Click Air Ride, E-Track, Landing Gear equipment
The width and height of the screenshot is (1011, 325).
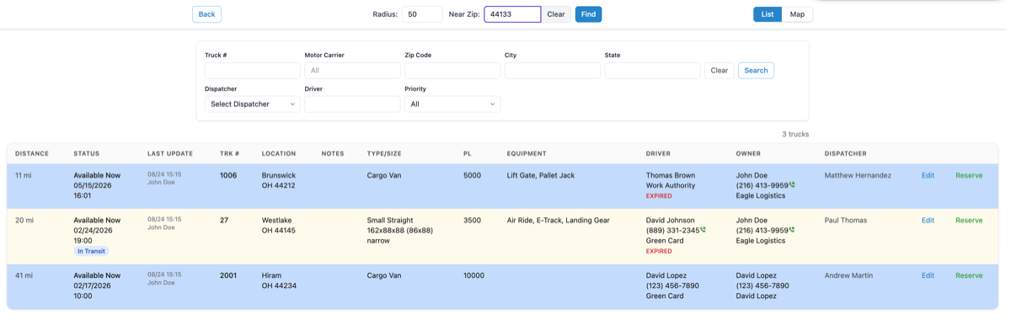pyautogui.click(x=559, y=221)
